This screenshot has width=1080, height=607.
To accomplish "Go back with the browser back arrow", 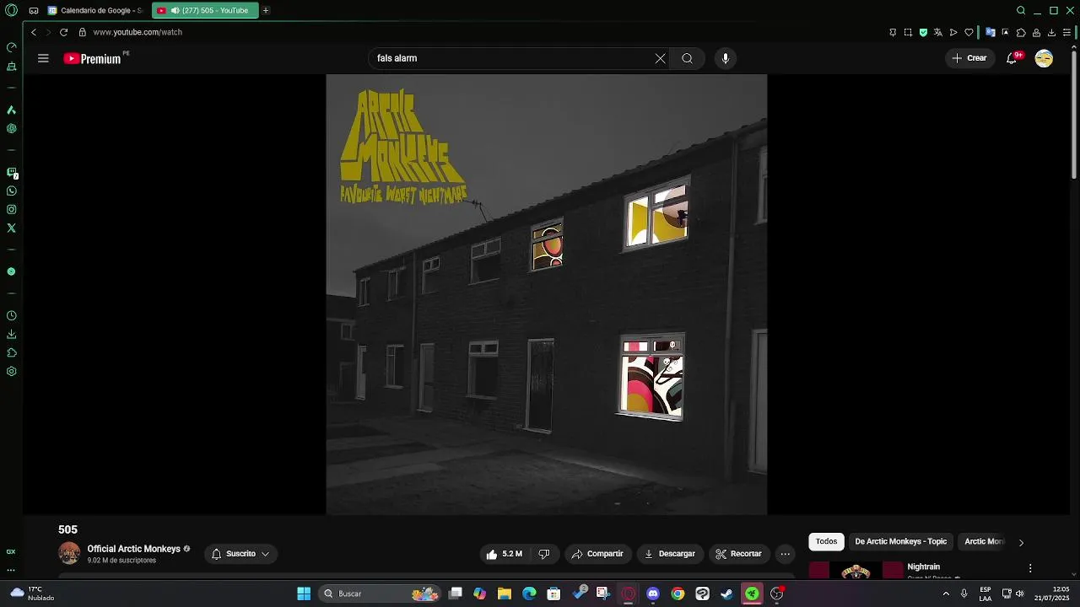I will click(34, 32).
